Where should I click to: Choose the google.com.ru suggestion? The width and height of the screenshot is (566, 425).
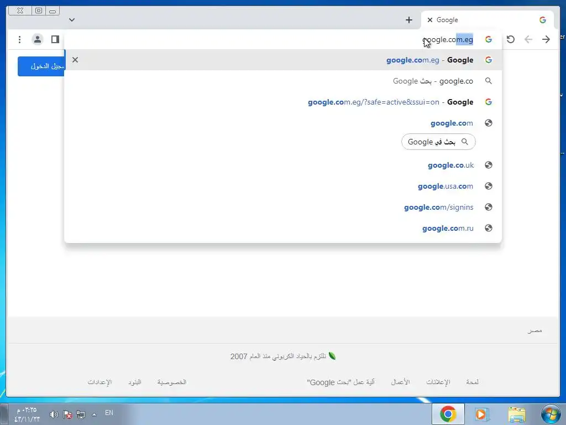(283, 228)
